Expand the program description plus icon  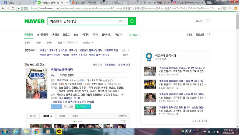click(122, 95)
